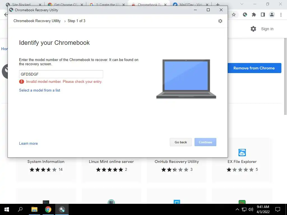Minimize the Recovery Utility window
Viewport: 287px width, 215px height.
(x=195, y=10)
